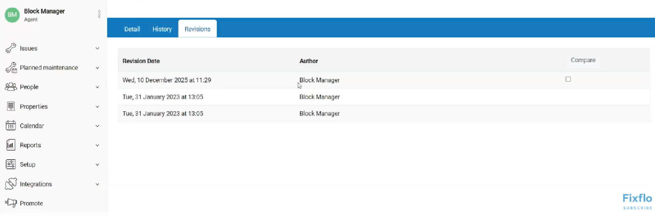Click the Revision Date column header
The height and width of the screenshot is (218, 655).
pos(141,61)
